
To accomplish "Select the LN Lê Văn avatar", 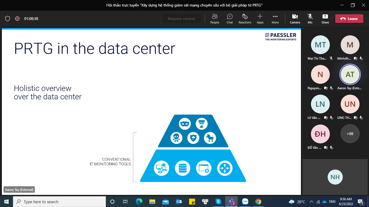I will [320, 104].
